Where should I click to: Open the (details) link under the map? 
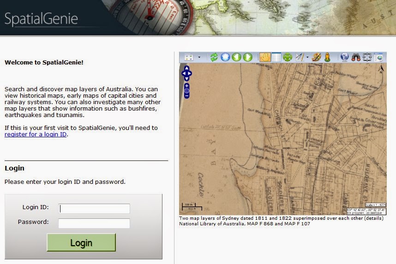[x=374, y=218]
